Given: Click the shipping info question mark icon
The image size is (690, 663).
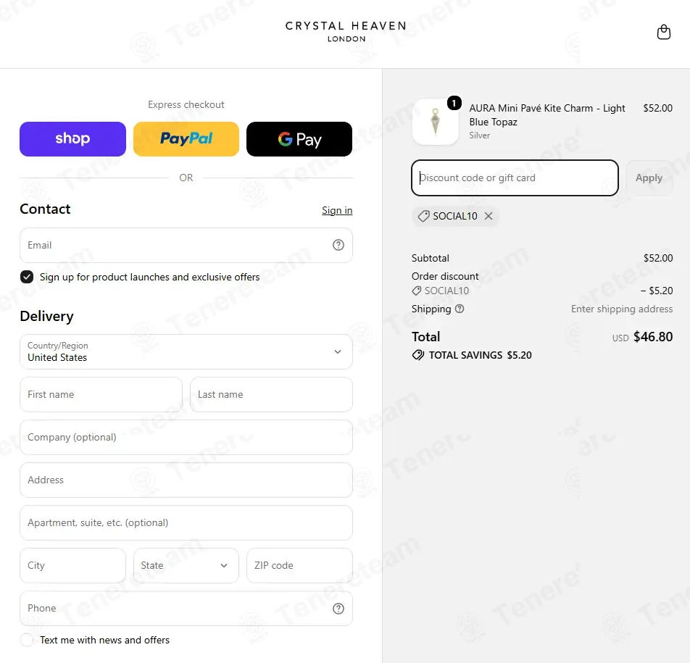Looking at the screenshot, I should tap(460, 309).
